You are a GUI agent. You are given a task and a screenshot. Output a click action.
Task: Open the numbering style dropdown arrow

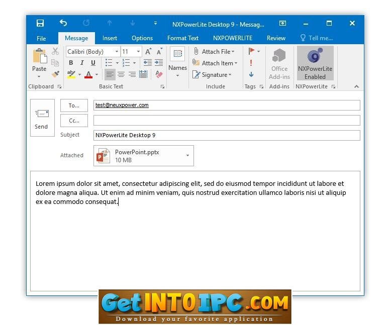(x=134, y=63)
